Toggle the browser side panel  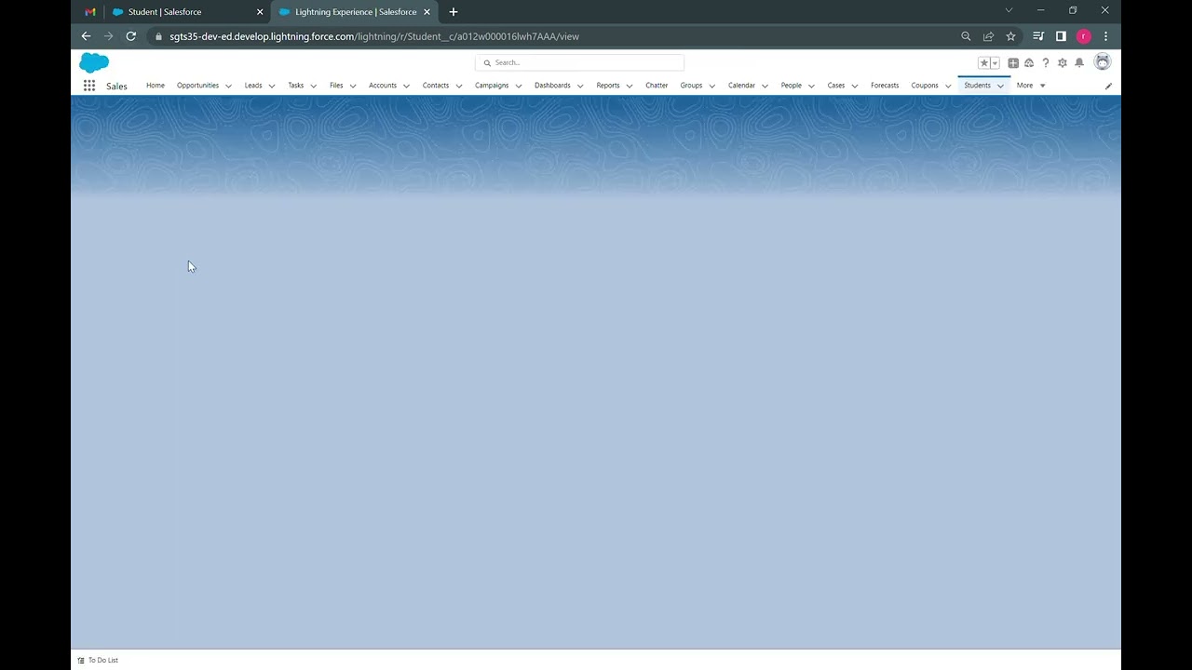[1061, 36]
